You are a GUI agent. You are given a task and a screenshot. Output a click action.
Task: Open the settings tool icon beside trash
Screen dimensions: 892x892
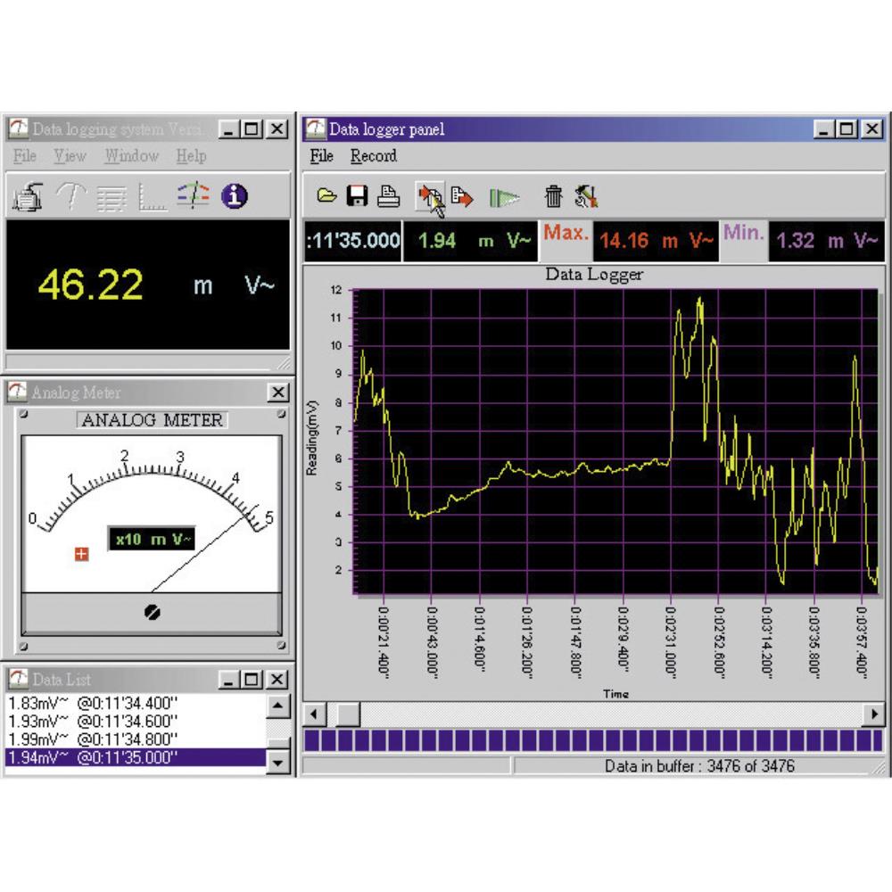(586, 196)
